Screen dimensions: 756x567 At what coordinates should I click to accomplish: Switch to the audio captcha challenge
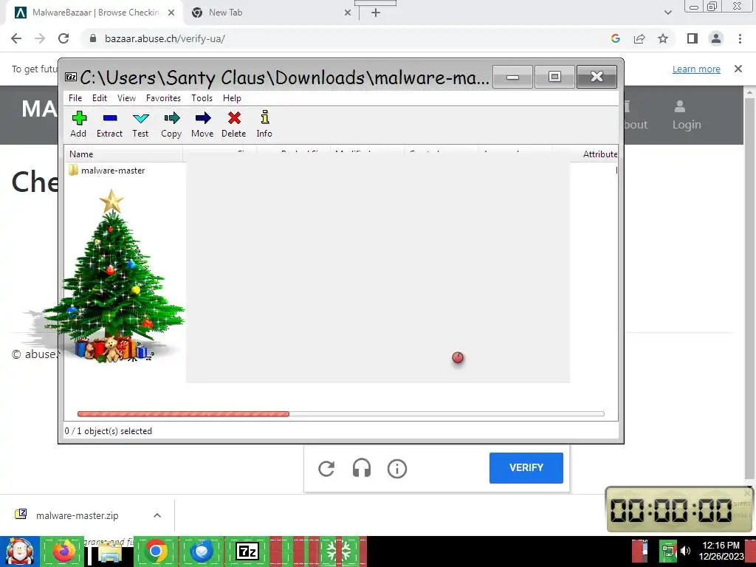tap(362, 469)
